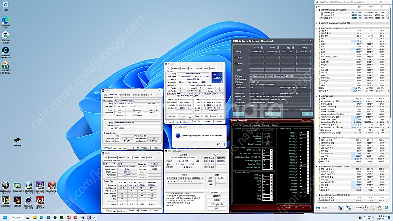Screen dimensions: 393x221
Task: Select the small chip file icon on desktop
Action: pos(17,140)
